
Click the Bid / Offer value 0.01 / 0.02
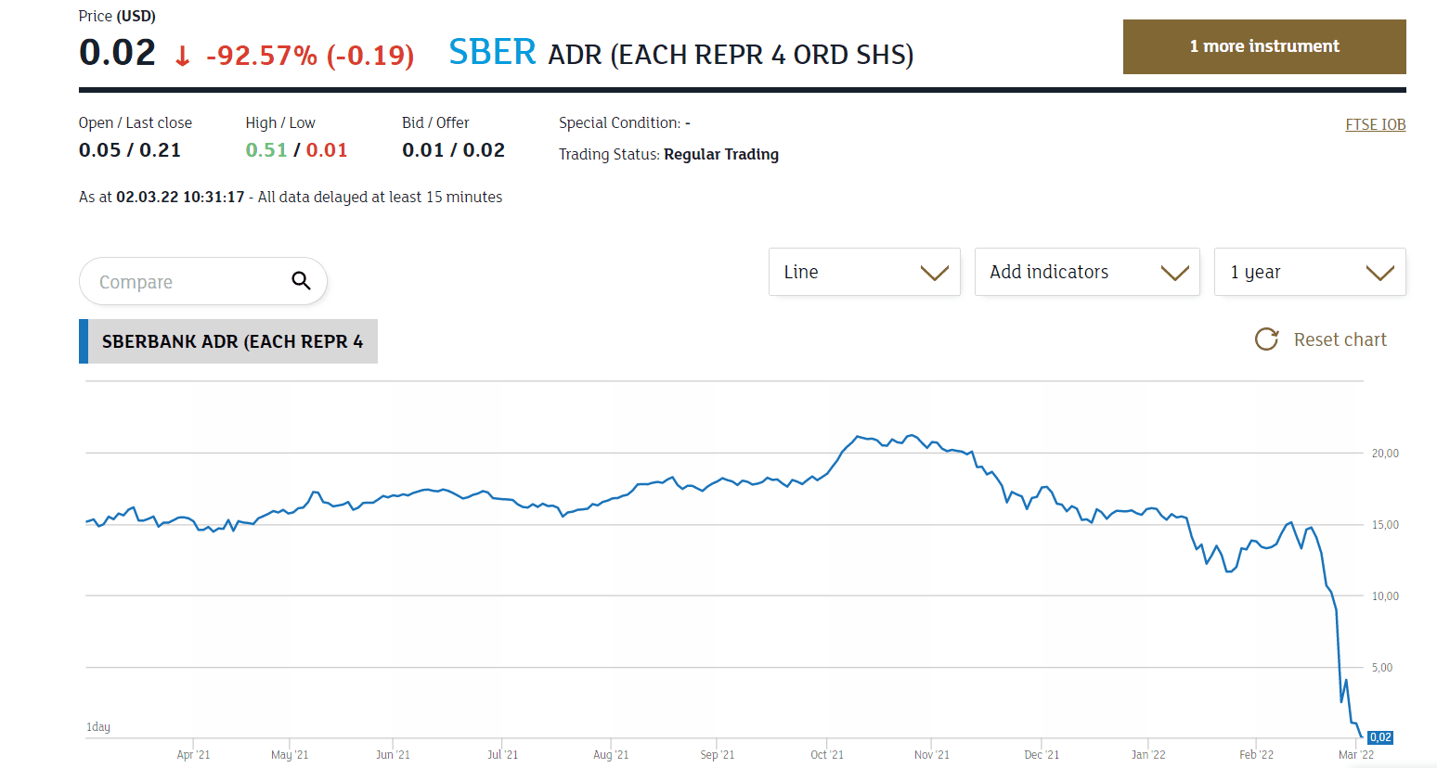(x=454, y=150)
